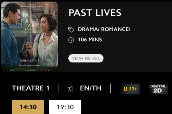
Task: Click the PAST LIVES title printed on the poster
Action: coord(30,23)
